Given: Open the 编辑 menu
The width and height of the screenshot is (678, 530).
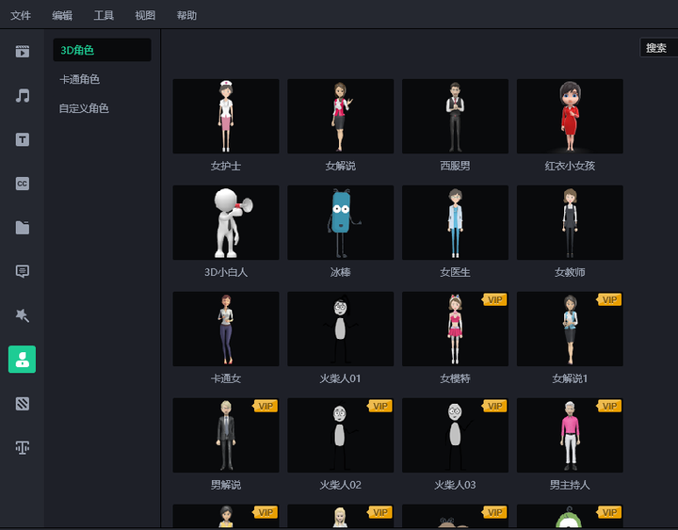Looking at the screenshot, I should (x=62, y=16).
